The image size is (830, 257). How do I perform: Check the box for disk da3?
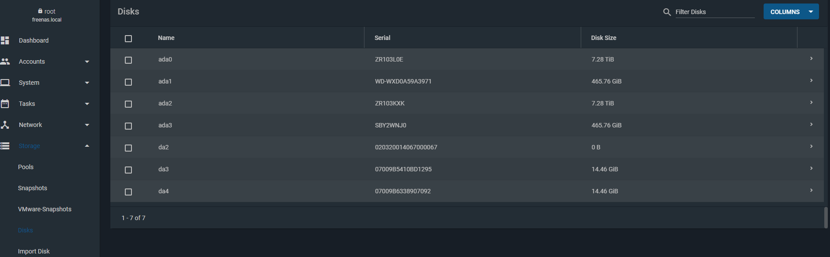pos(128,170)
